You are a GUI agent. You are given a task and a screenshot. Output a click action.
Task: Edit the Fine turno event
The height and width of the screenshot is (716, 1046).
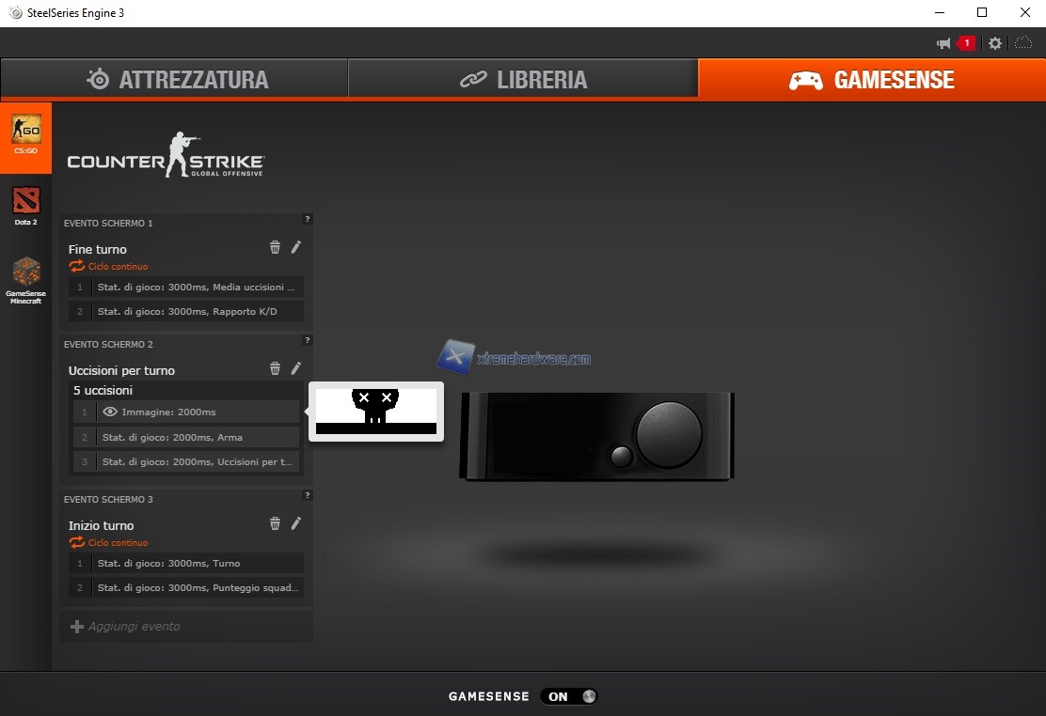point(296,247)
